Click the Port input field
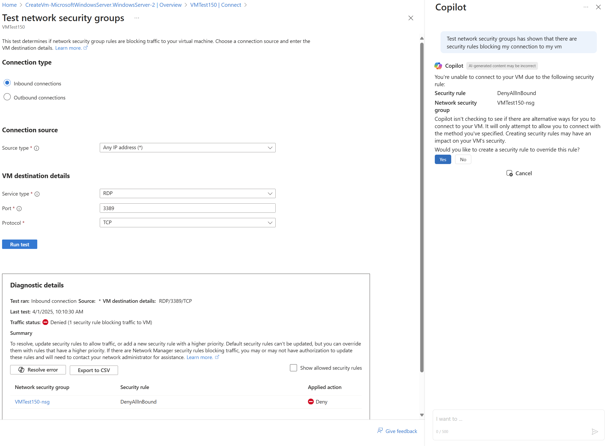The height and width of the screenshot is (446, 607). point(188,208)
